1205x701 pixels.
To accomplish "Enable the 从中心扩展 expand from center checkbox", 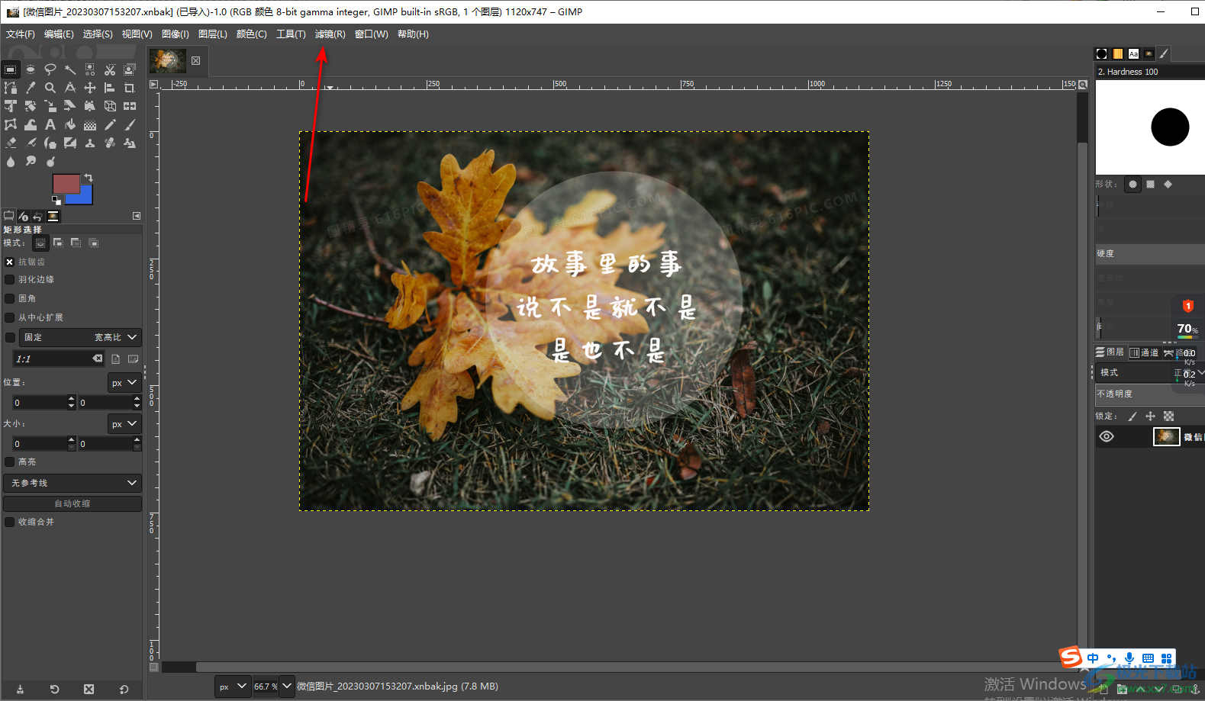I will (10, 317).
